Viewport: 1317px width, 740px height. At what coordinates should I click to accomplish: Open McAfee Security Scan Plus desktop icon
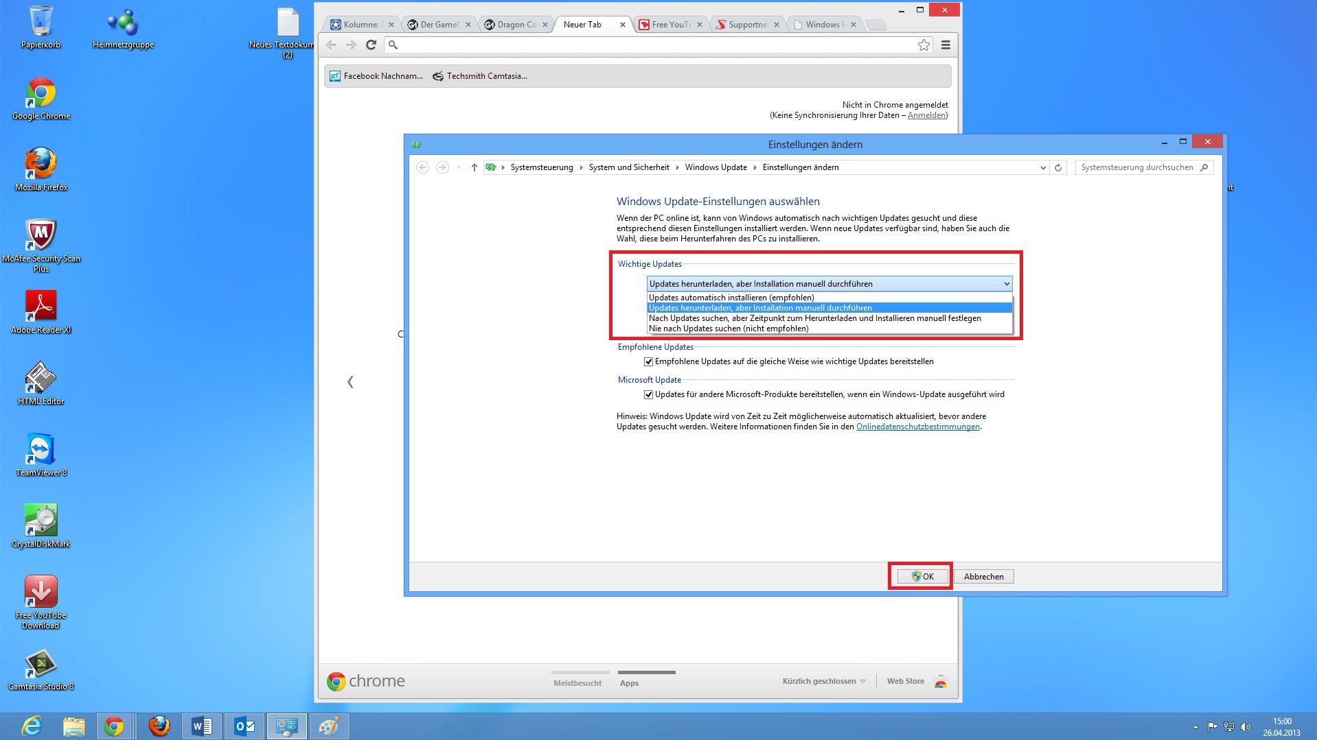click(x=41, y=237)
